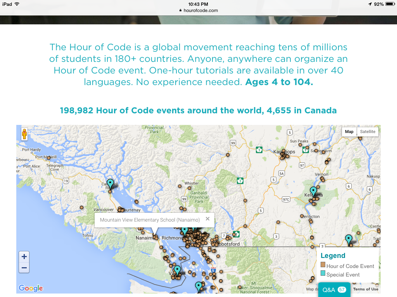Viewport: 397px width, 297px height.
Task: Click the Google logo on the map
Action: pos(31,288)
